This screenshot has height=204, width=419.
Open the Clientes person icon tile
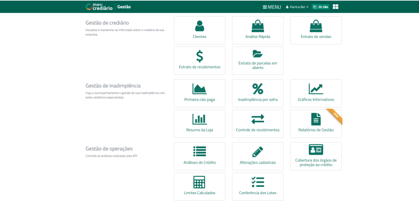(199, 26)
